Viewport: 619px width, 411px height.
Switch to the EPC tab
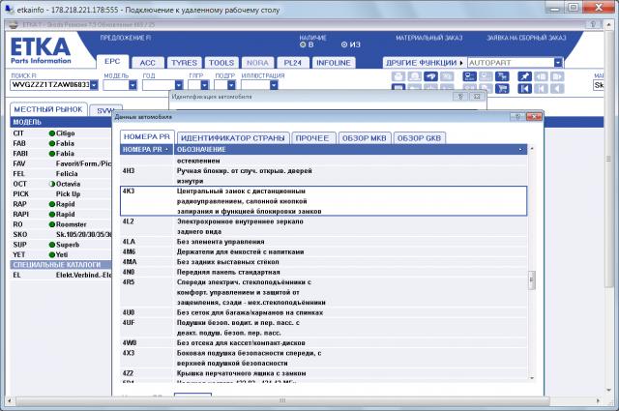[x=112, y=62]
